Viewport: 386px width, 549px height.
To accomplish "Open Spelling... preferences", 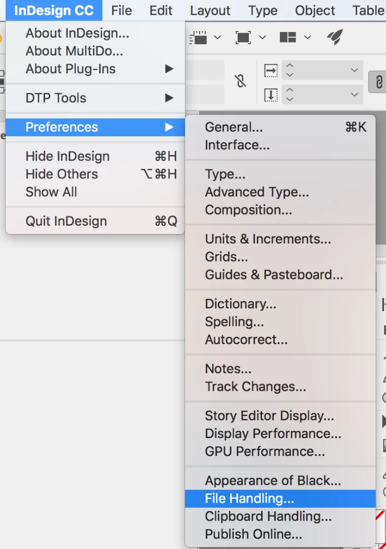I will coord(280,322).
